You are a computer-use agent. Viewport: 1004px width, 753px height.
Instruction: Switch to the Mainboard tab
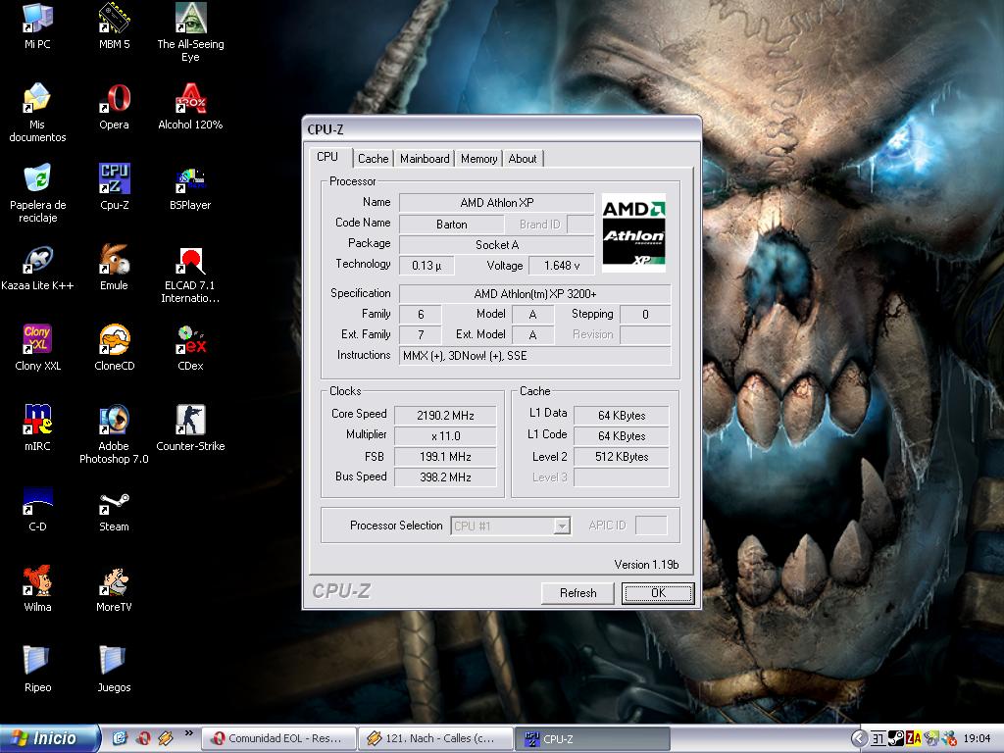click(425, 159)
